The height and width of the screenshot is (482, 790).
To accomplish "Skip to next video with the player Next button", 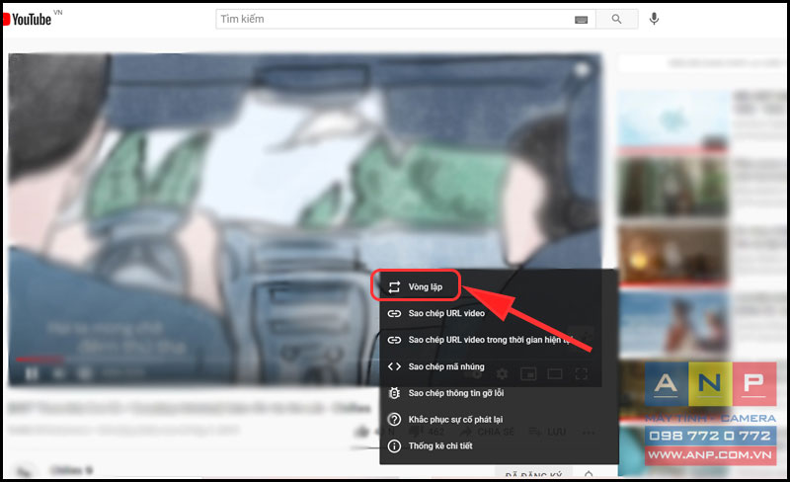I will click(x=58, y=374).
